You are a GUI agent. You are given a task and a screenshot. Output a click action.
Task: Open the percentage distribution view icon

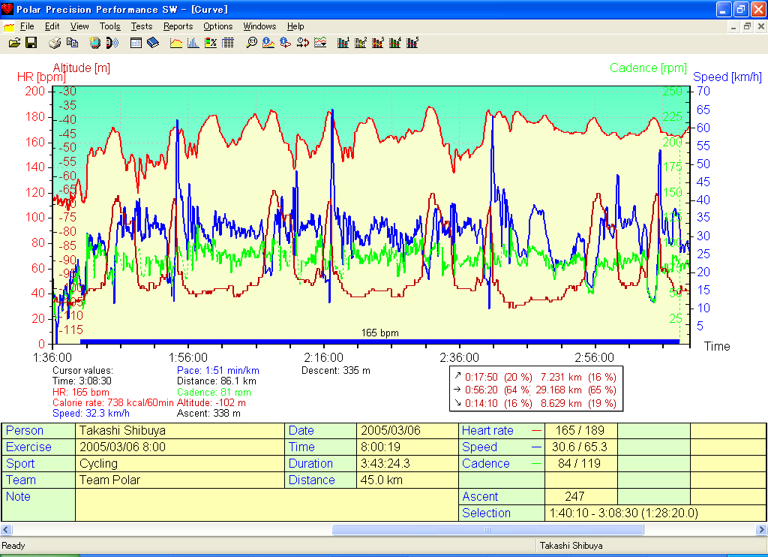pos(211,43)
